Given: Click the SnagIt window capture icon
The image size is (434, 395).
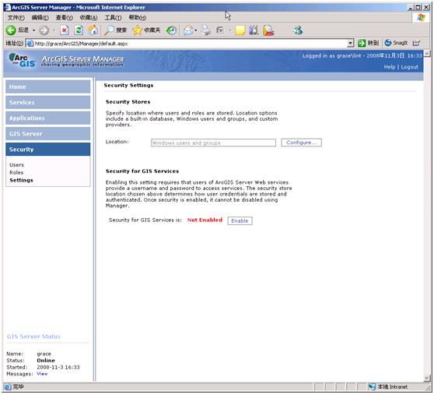Looking at the screenshot, I should pos(416,43).
